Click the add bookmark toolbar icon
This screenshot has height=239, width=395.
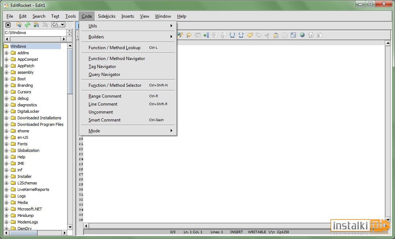206,35
